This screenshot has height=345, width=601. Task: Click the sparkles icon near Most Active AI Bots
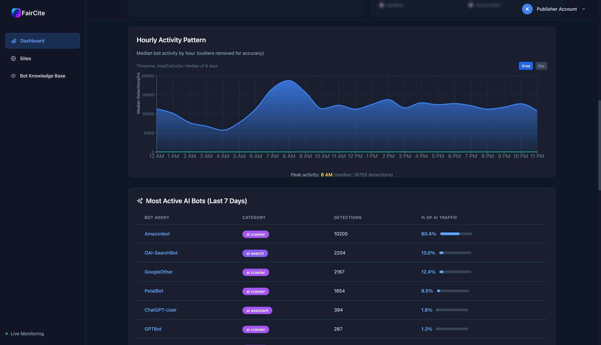(x=140, y=201)
